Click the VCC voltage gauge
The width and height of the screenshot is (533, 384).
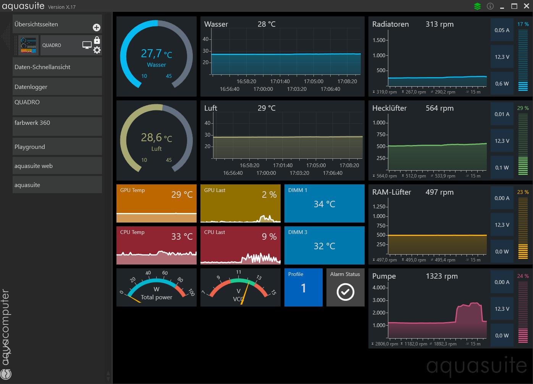(241, 287)
